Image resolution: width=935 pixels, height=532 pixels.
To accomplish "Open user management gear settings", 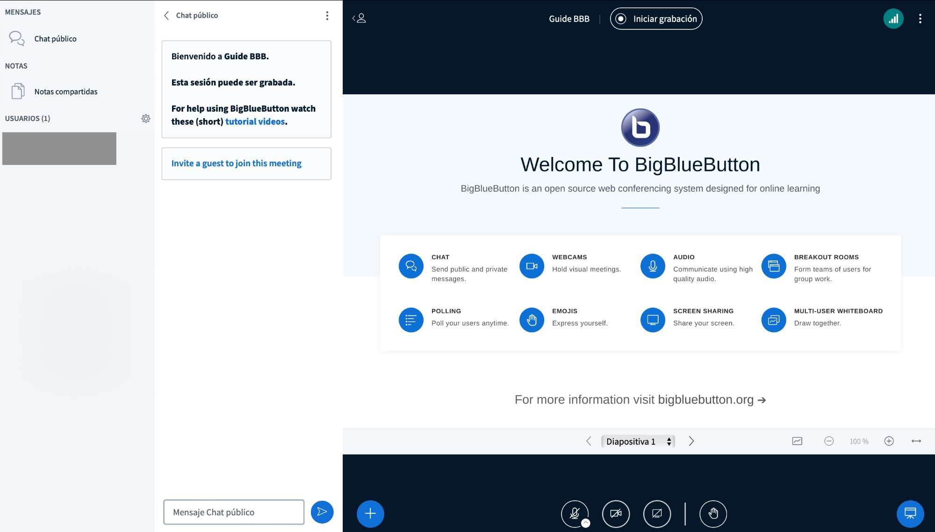I will click(146, 119).
